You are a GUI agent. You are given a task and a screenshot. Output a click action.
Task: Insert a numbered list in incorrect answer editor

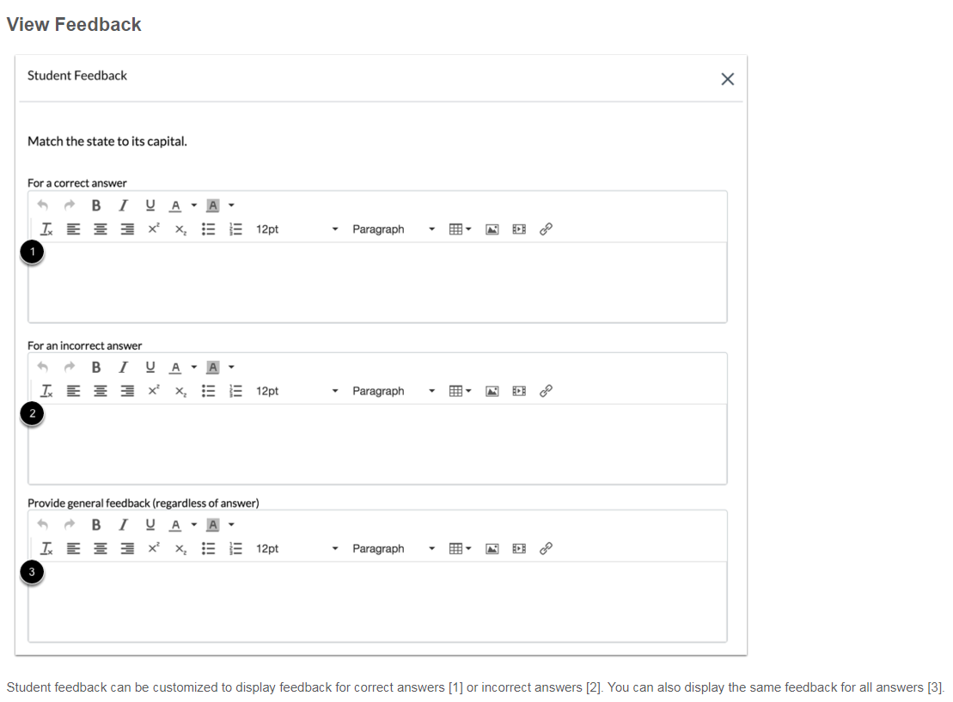(x=235, y=390)
